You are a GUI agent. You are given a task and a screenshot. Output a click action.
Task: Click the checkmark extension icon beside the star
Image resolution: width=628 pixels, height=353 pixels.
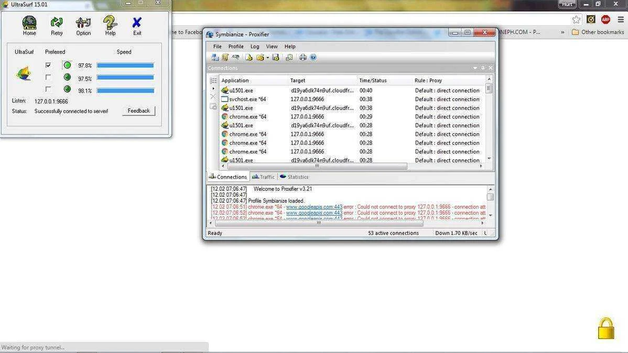coord(591,19)
